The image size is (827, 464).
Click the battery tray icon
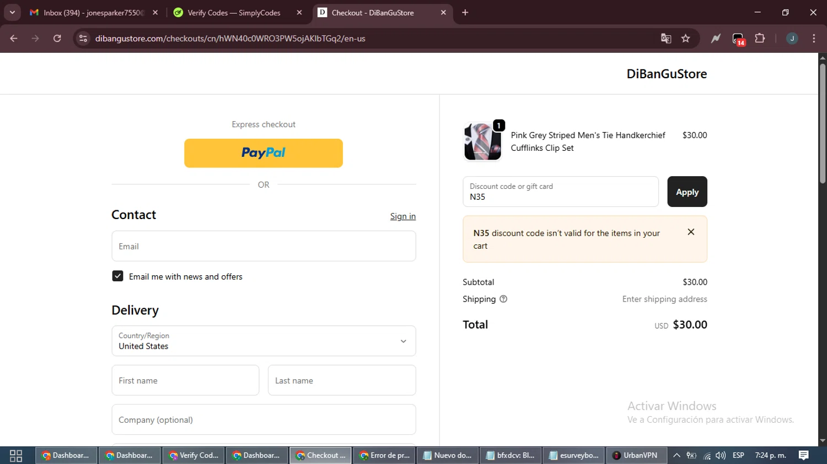(x=691, y=455)
